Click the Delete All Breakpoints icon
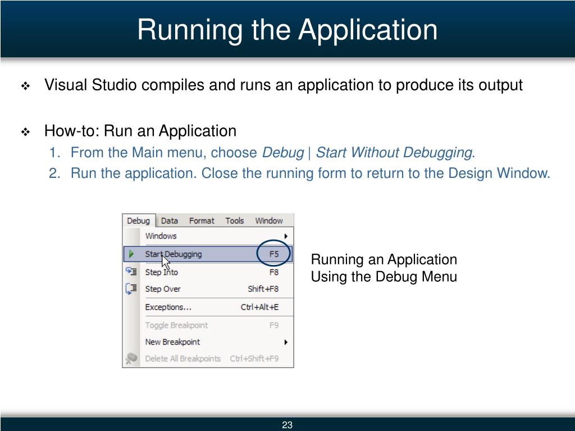This screenshot has width=575, height=431. 131,358
